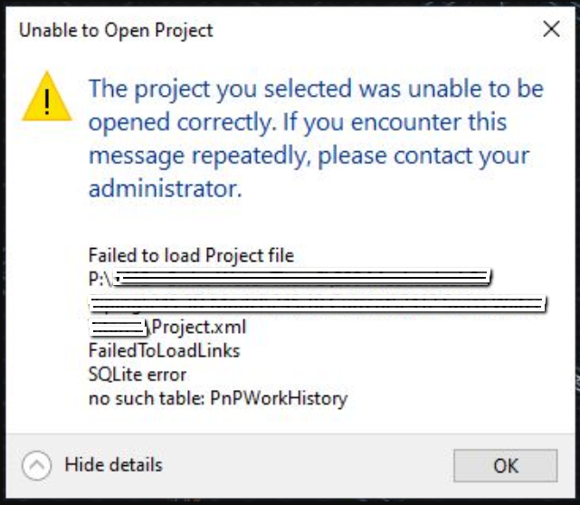Click the redacted second path line

tap(317, 303)
